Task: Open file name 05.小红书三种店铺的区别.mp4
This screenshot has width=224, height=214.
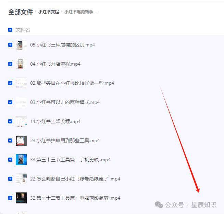Action: coord(62,45)
